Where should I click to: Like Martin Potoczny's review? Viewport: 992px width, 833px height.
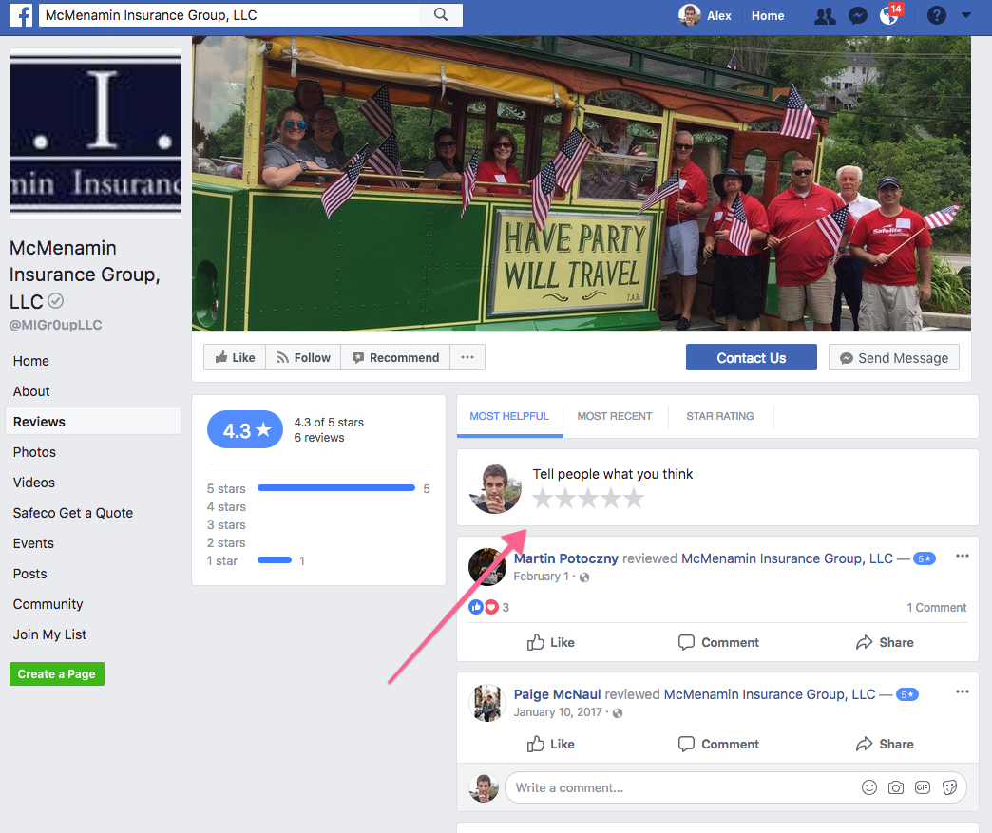(551, 643)
